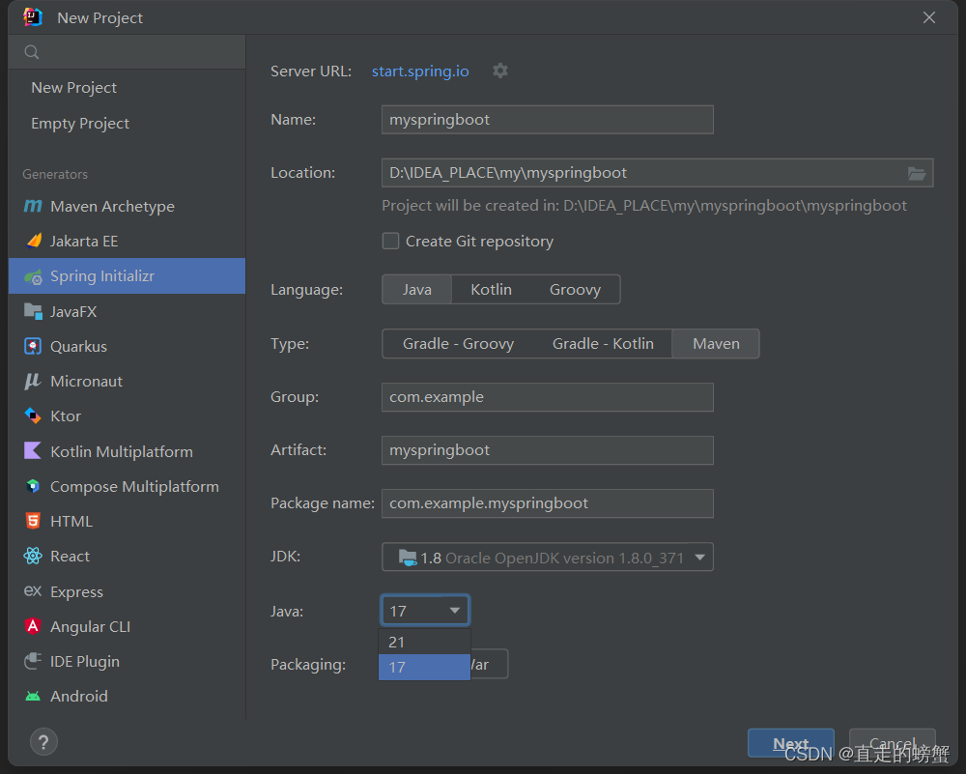Viewport: 966px width, 774px height.
Task: Click the Jakarta EE sail icon
Action: [x=34, y=241]
